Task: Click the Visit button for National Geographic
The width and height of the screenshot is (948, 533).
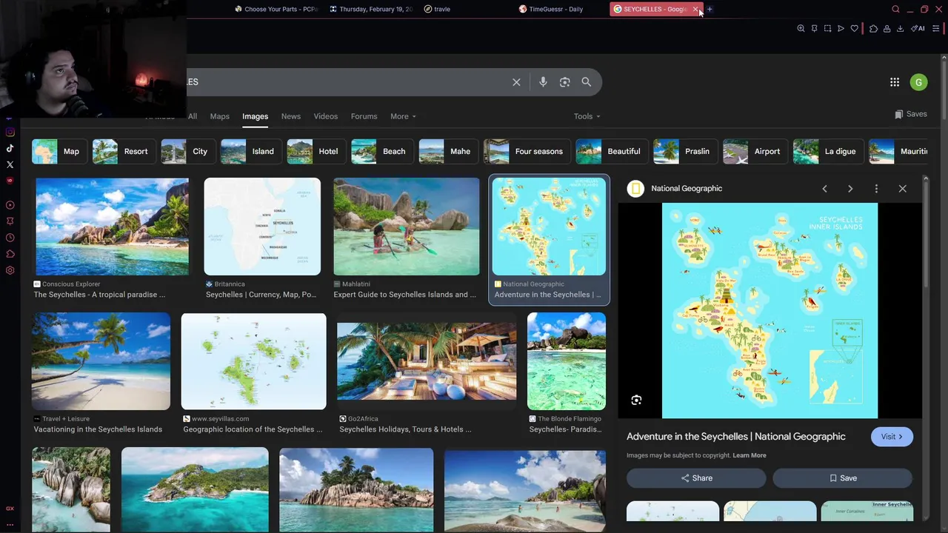Action: click(x=892, y=437)
